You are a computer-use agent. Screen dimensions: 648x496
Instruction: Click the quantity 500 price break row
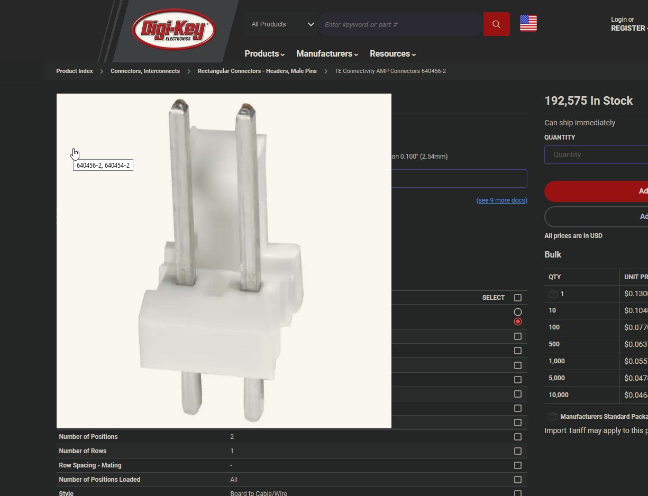596,344
